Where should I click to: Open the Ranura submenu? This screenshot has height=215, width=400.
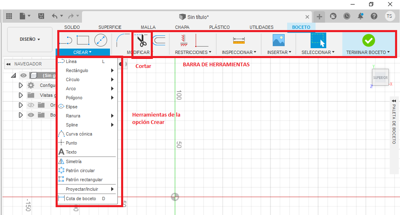[x=87, y=116]
